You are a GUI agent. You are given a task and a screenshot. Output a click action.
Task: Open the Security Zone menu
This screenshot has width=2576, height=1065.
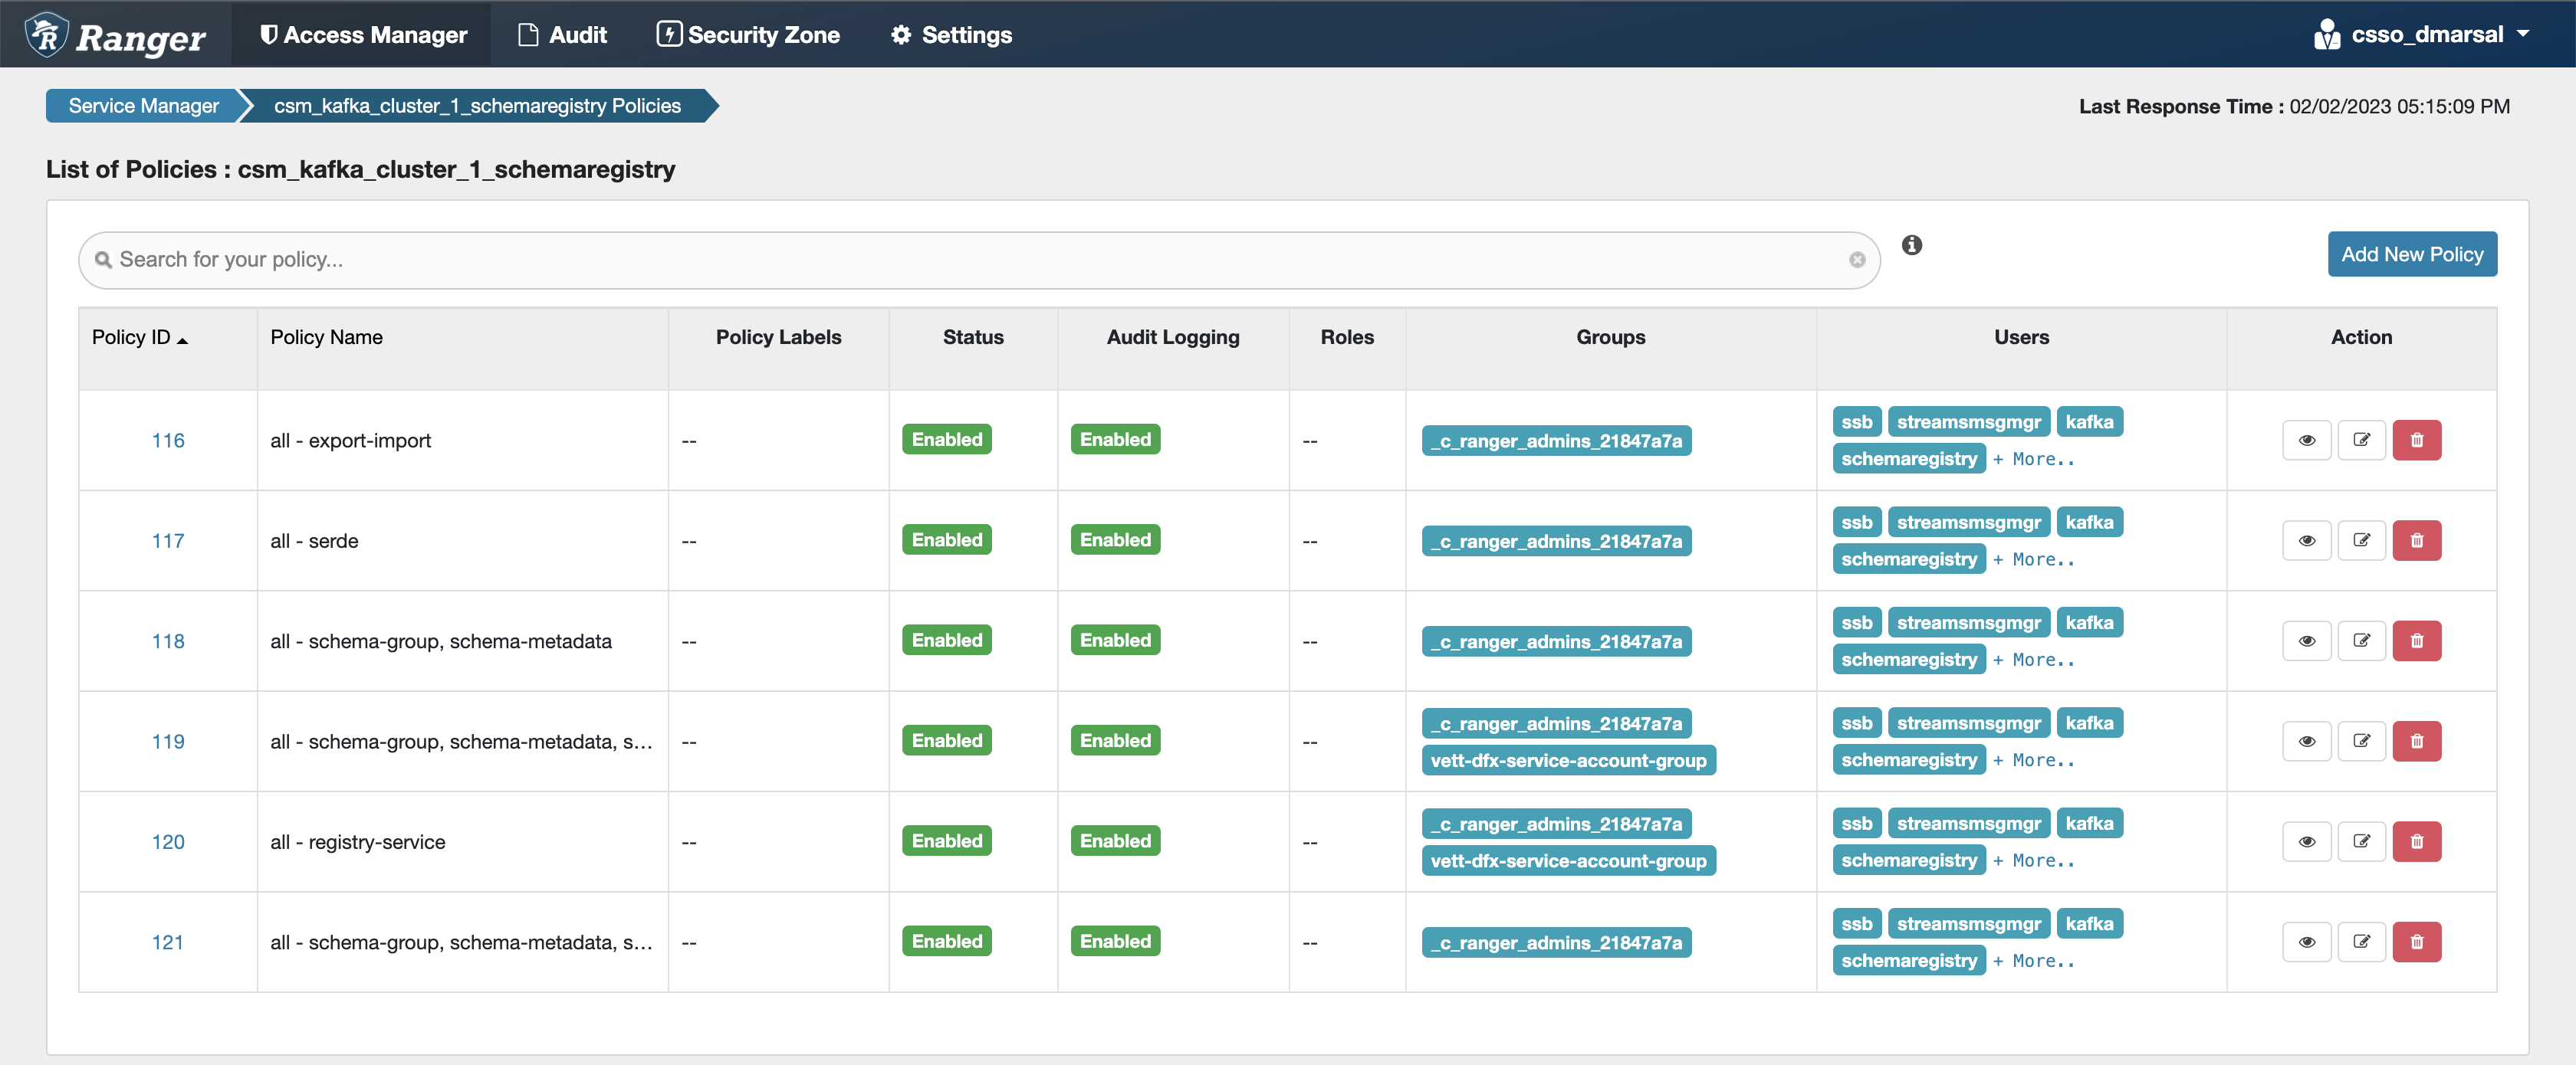(x=748, y=35)
